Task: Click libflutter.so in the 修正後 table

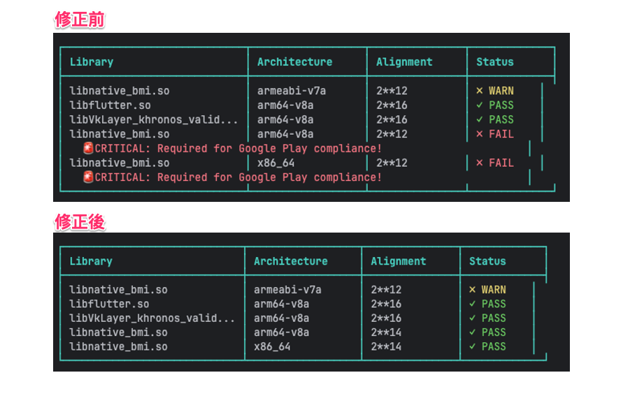Action: click(x=109, y=304)
